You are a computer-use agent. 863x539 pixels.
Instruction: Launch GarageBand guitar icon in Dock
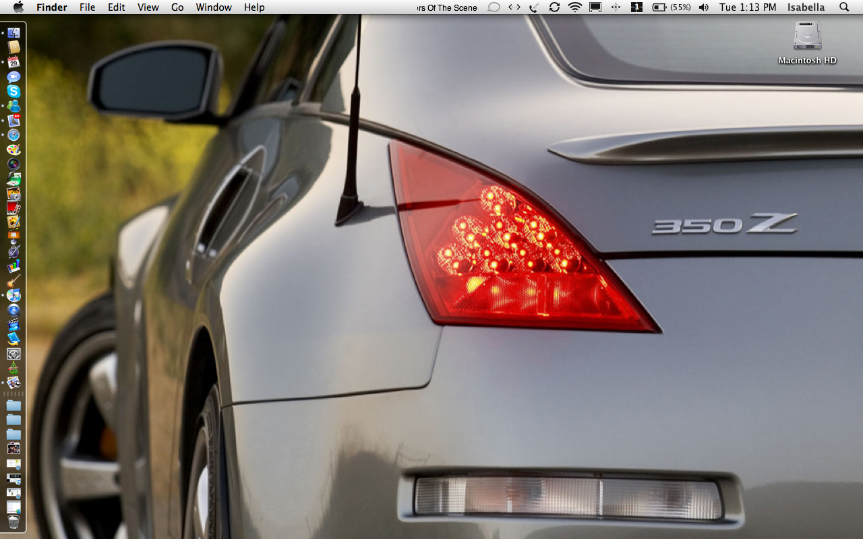pyautogui.click(x=13, y=282)
